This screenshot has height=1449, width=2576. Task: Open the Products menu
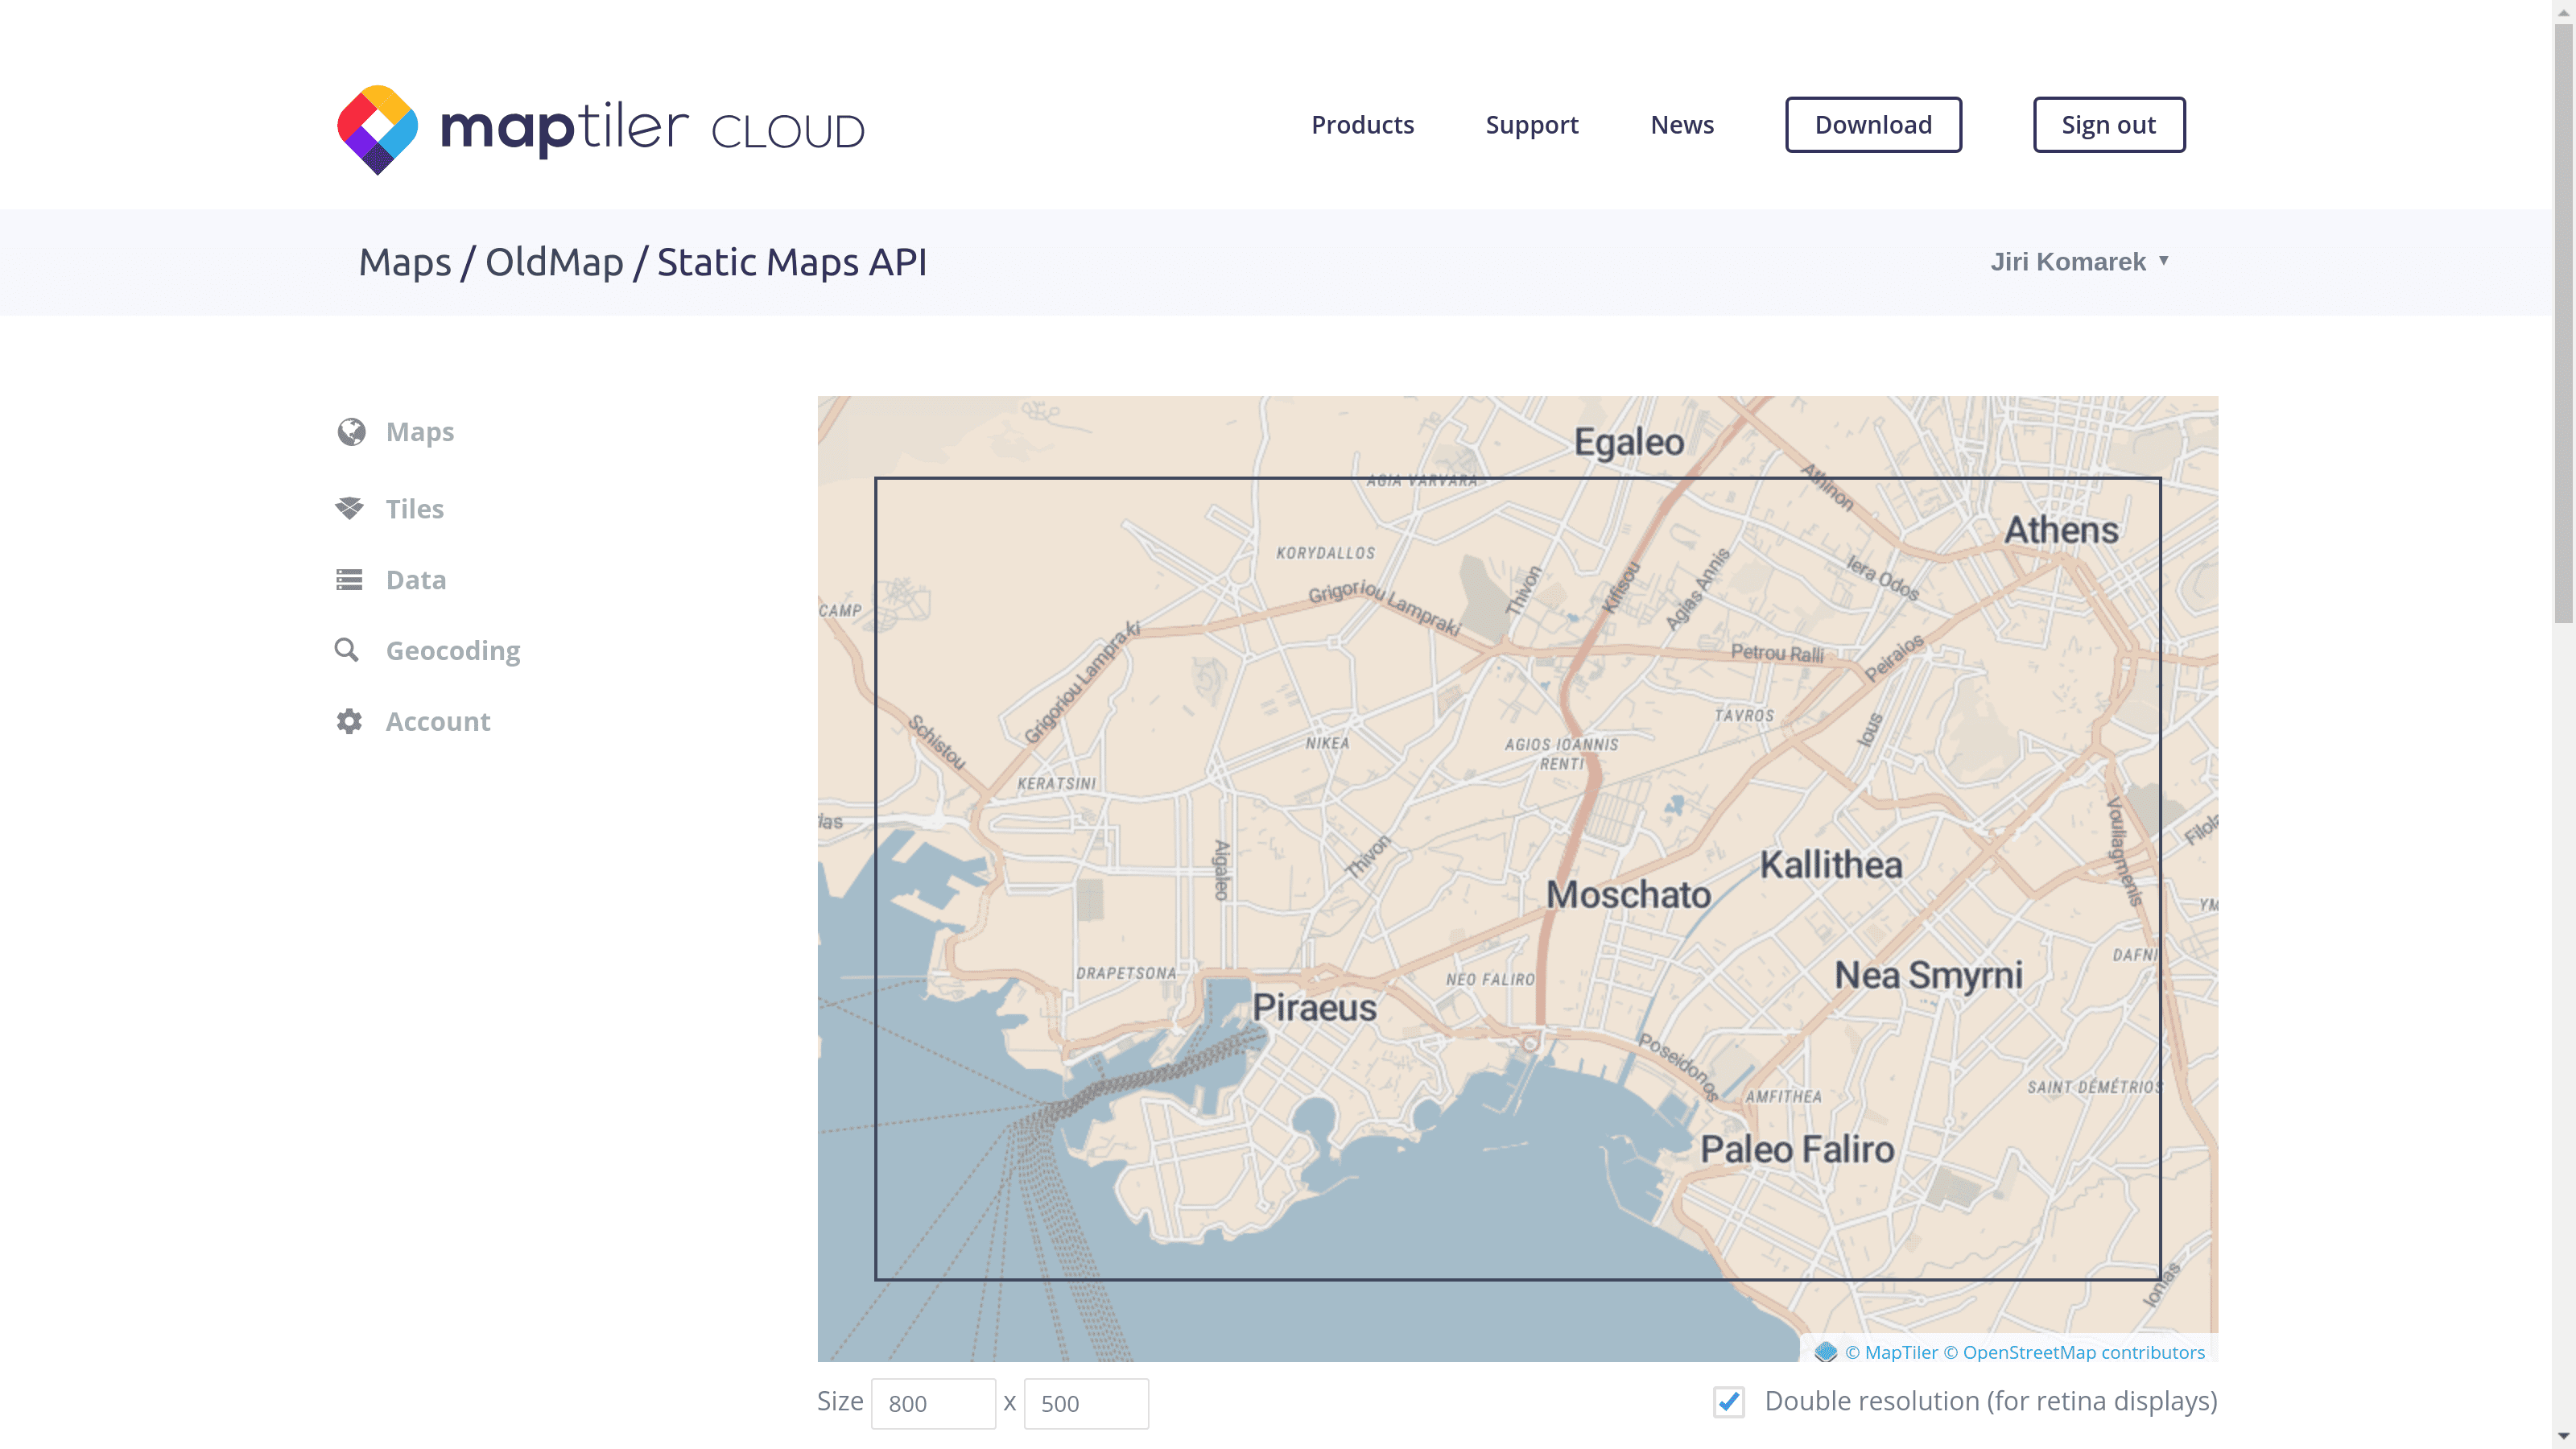coord(1362,124)
